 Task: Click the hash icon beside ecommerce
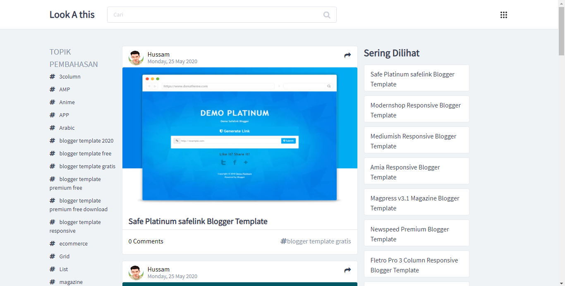[52, 243]
